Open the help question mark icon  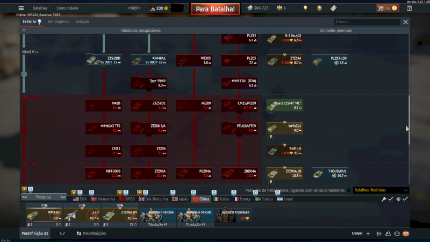pos(409,8)
